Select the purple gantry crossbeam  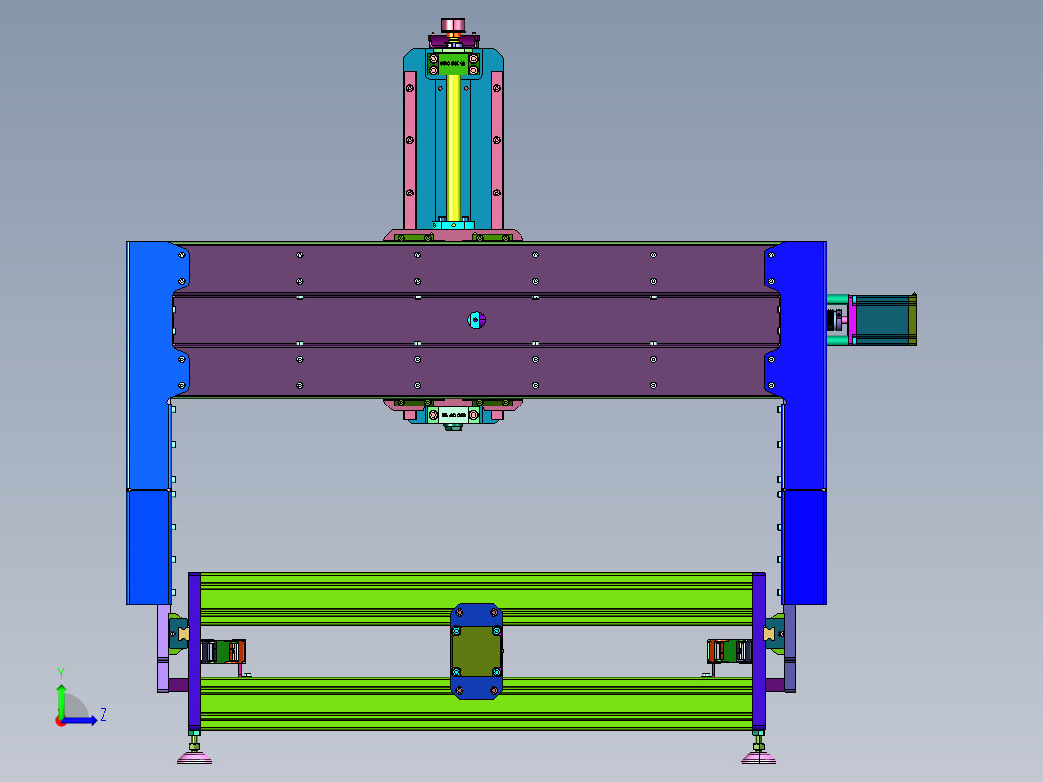(x=476, y=320)
